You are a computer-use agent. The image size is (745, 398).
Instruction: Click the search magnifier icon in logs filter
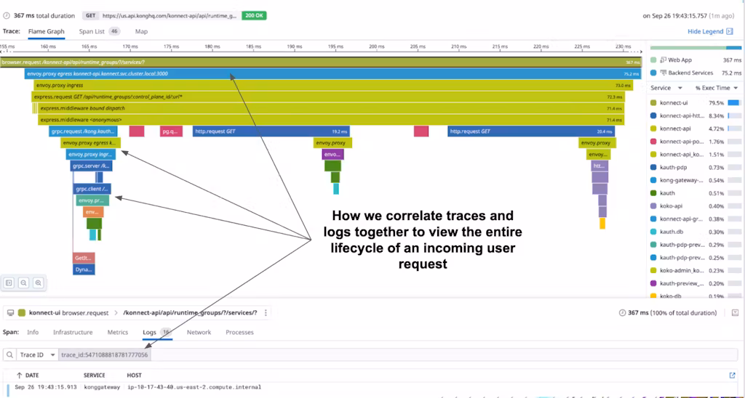9,355
